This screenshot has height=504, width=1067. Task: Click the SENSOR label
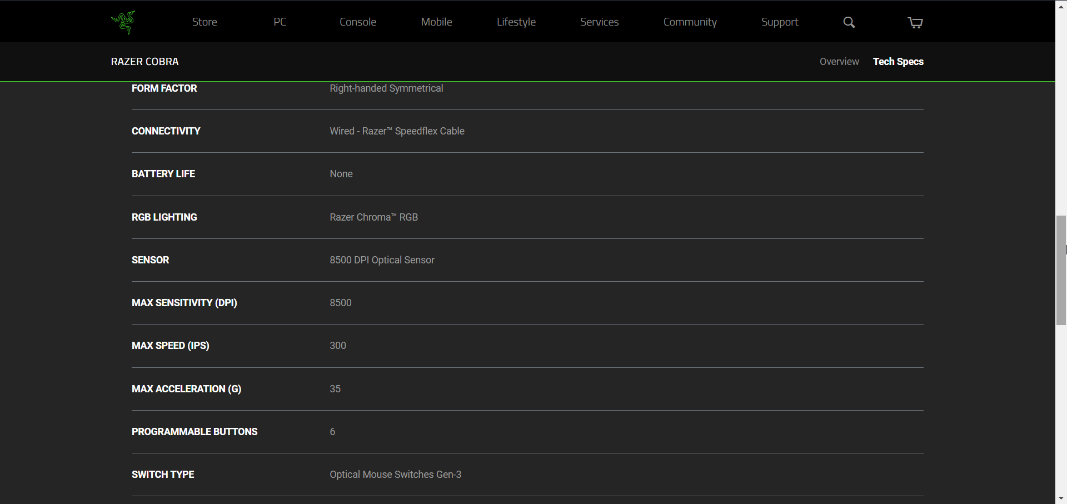pyautogui.click(x=151, y=260)
